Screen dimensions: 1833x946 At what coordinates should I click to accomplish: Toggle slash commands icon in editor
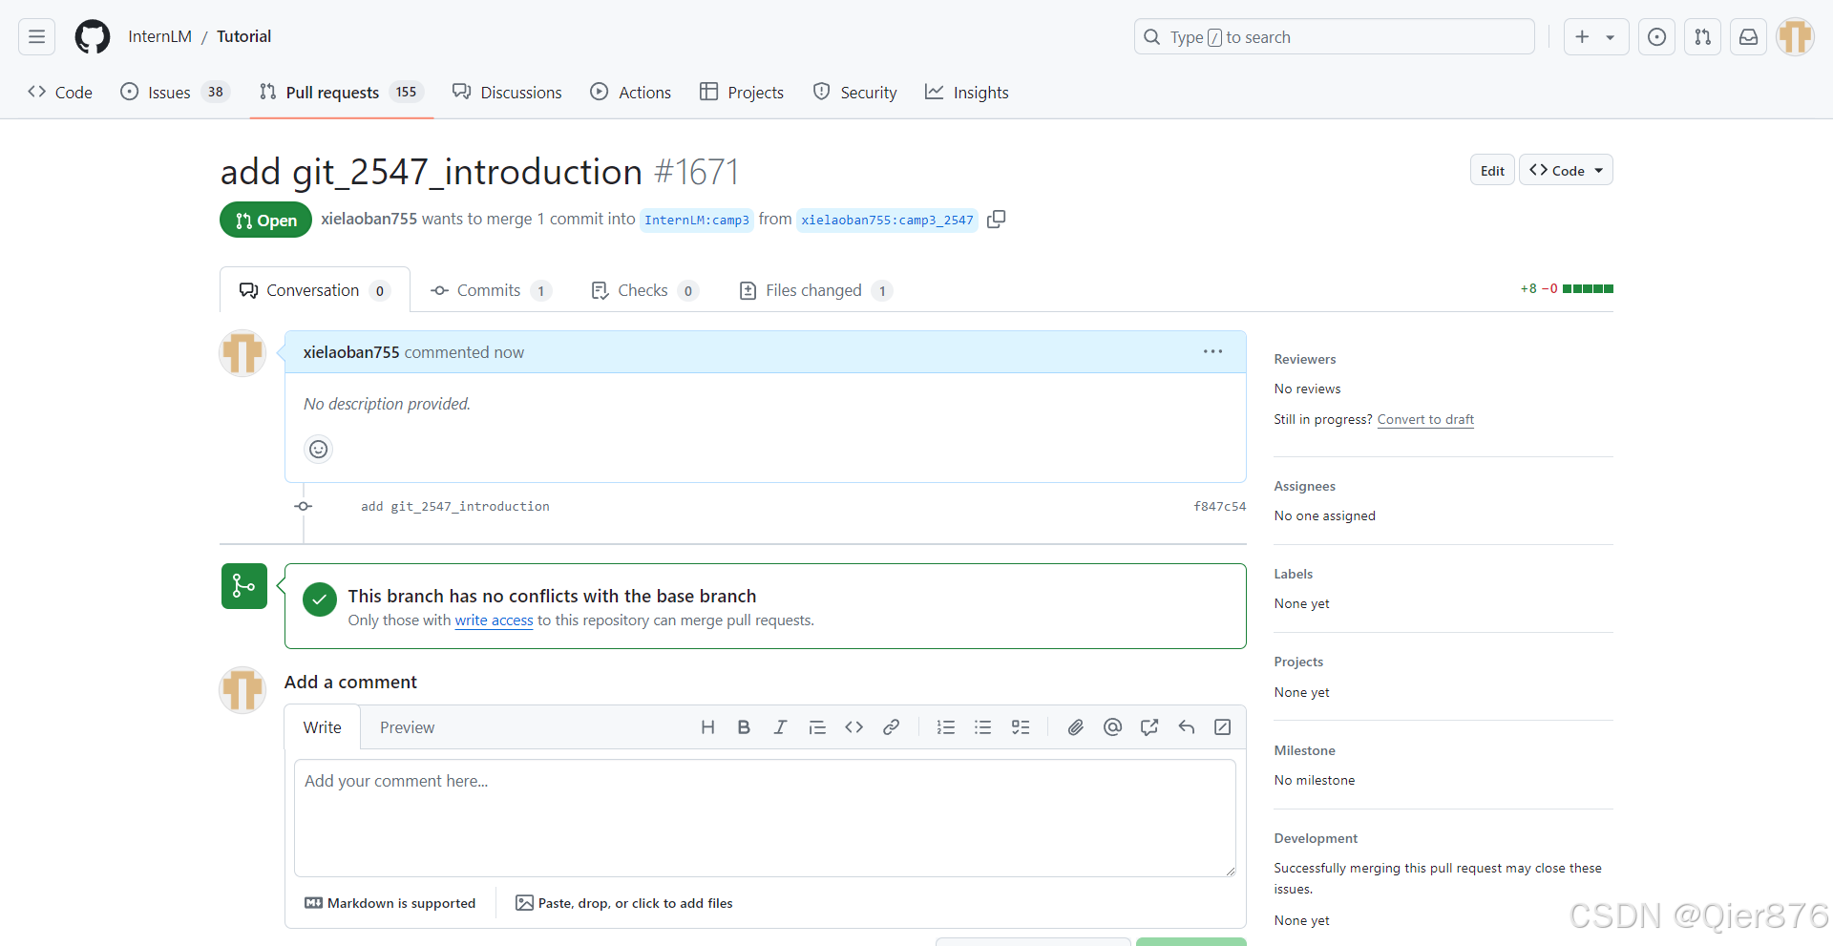1222,727
